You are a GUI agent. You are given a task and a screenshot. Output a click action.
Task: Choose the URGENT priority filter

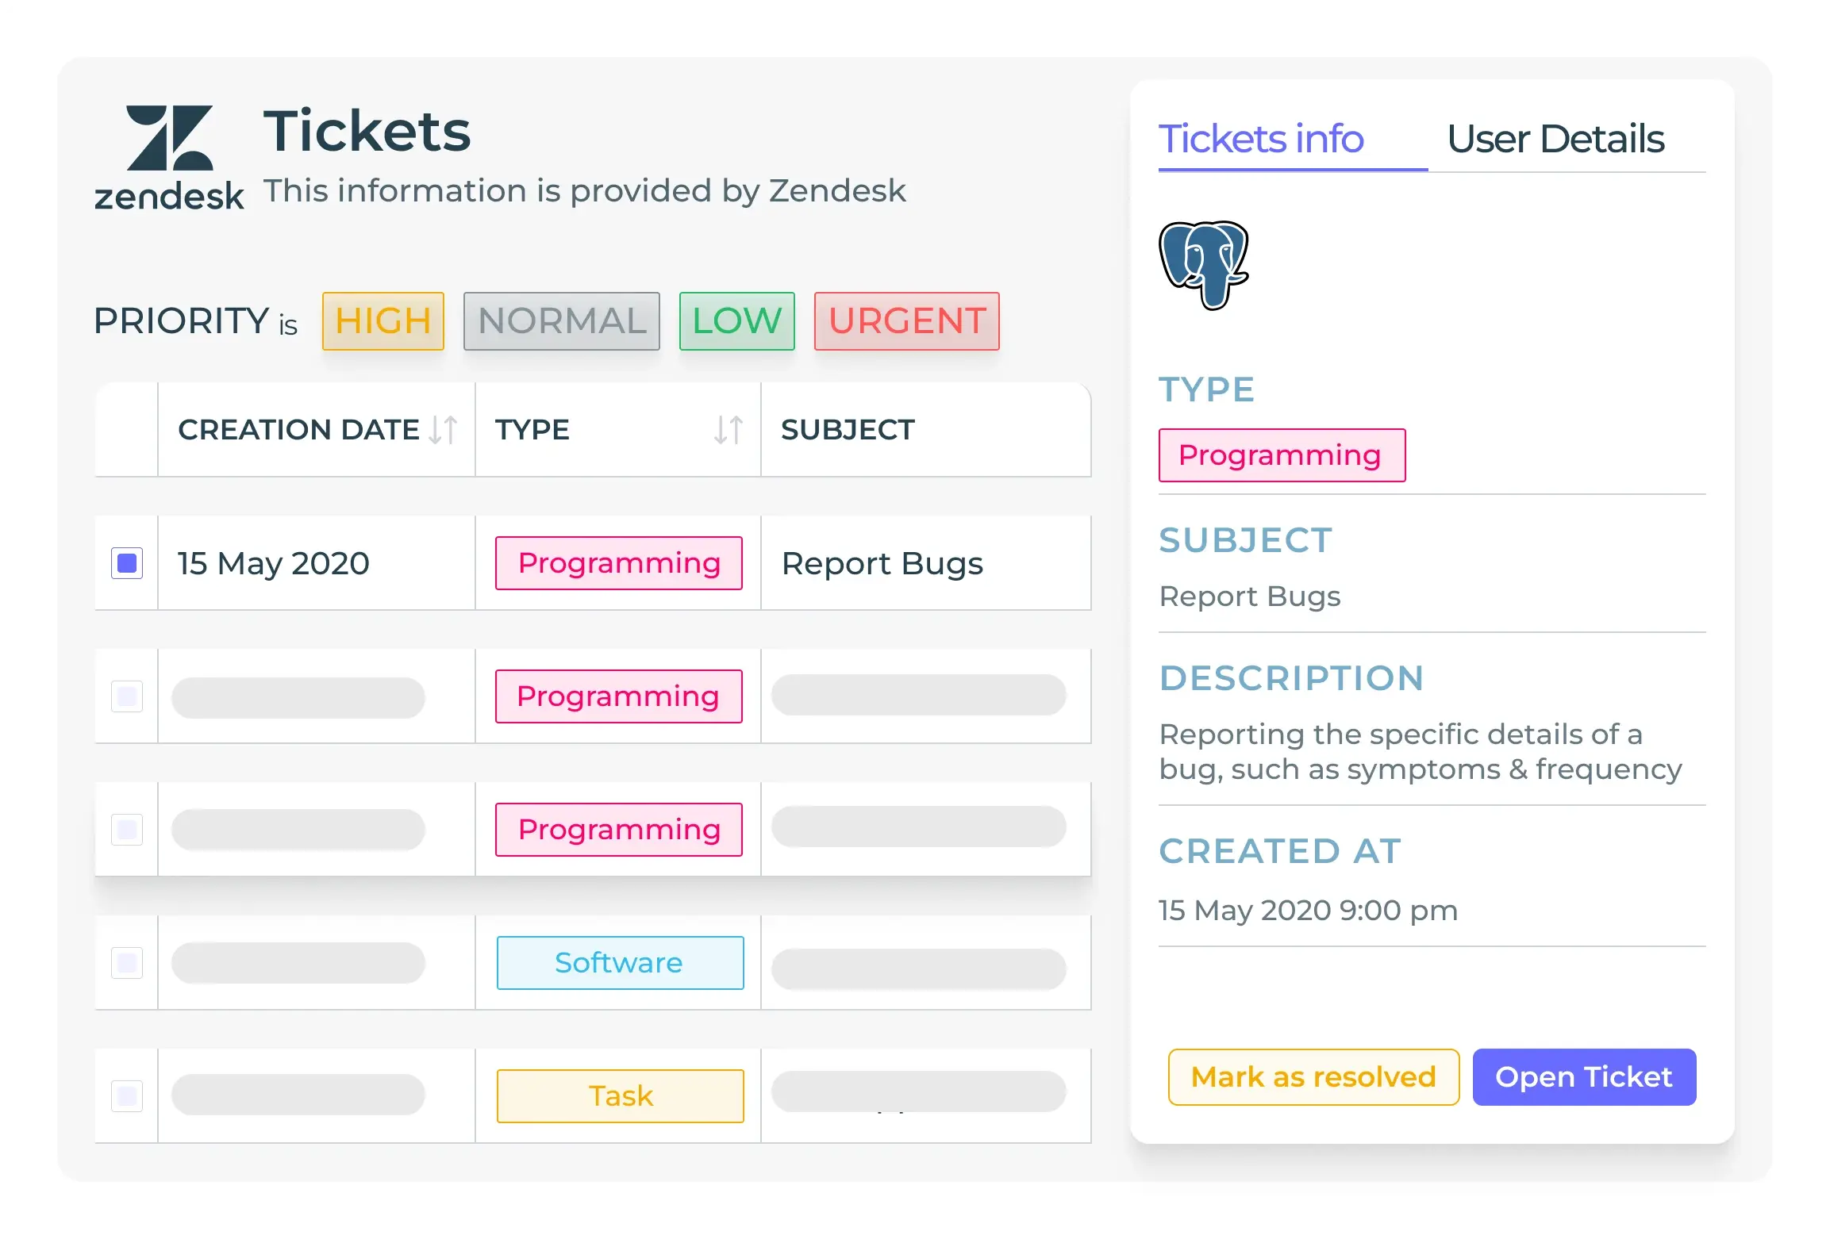click(906, 321)
